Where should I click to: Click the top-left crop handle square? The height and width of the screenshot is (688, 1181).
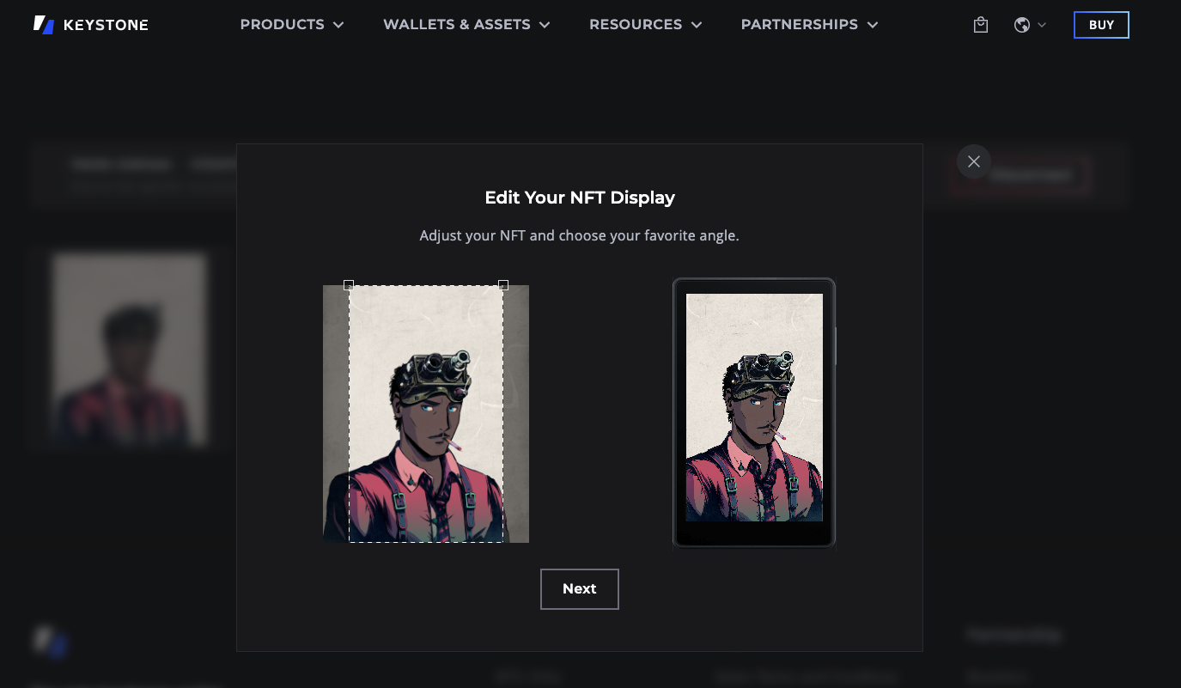pos(349,285)
